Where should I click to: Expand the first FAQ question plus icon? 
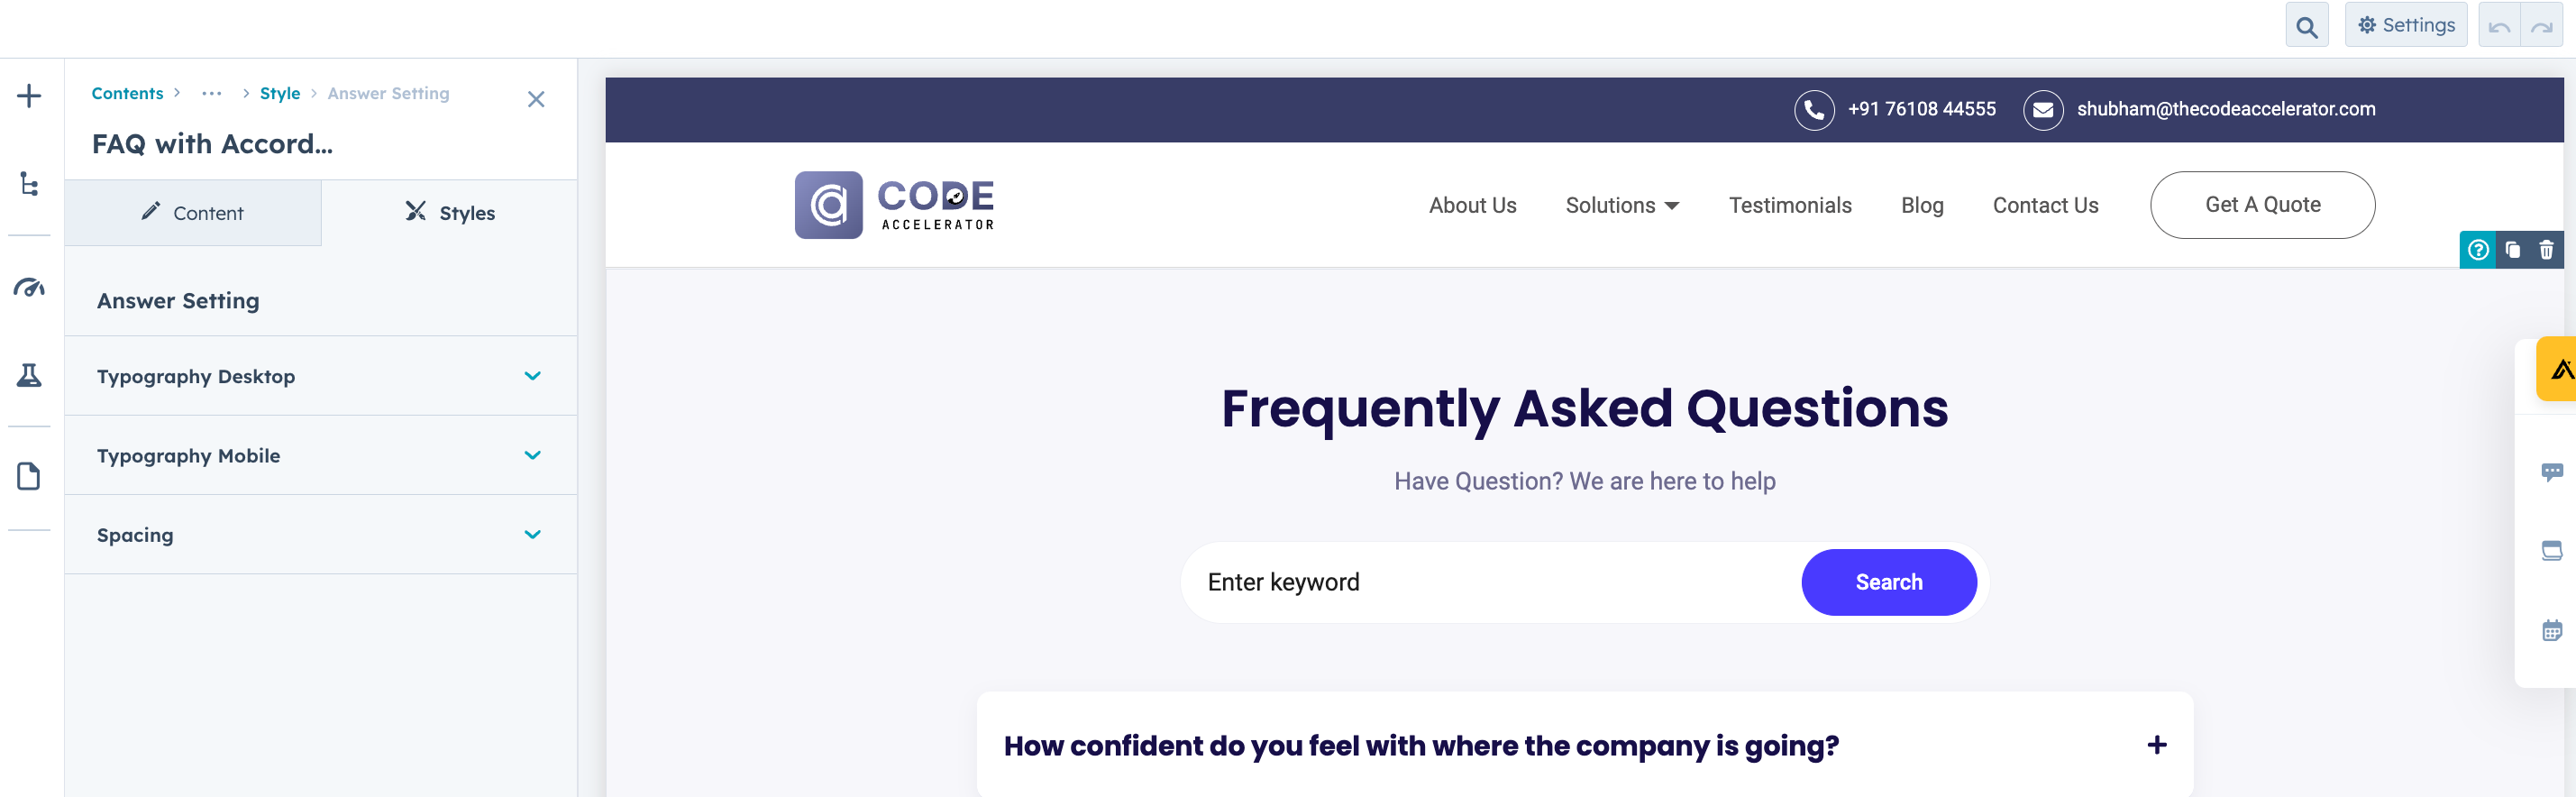point(2157,745)
